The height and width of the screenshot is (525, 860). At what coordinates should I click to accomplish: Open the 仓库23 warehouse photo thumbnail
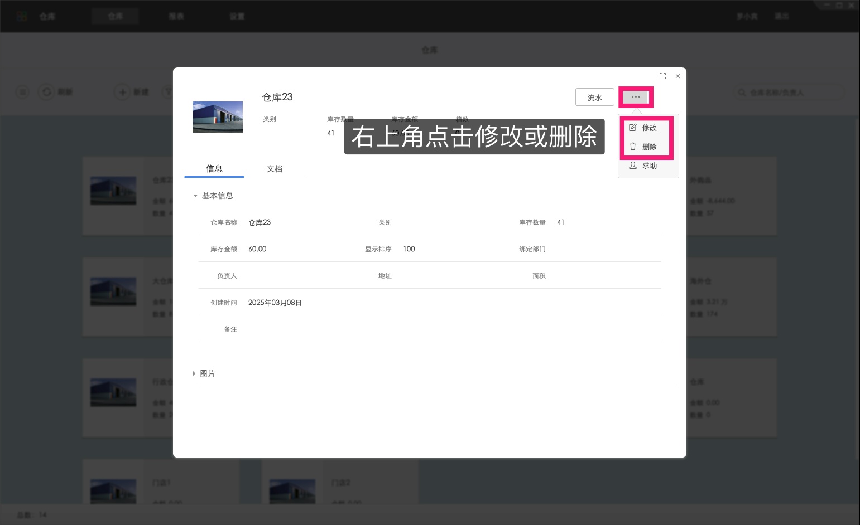[x=217, y=116]
